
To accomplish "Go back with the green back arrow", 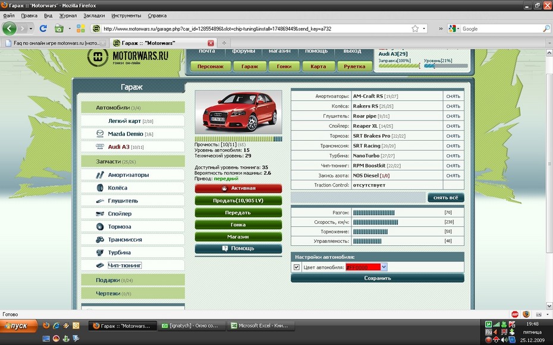I will [x=10, y=29].
